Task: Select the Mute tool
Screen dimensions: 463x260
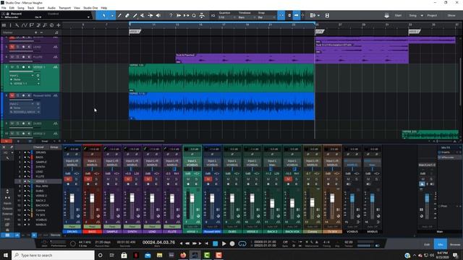Action: pyautogui.click(x=143, y=15)
